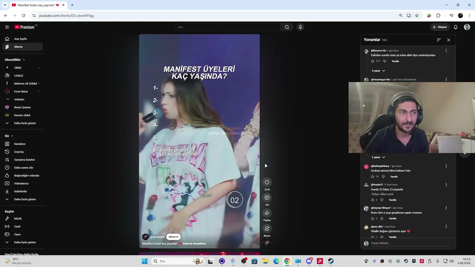Screen dimensions: 475x267
Task: Click the Oluştur create button
Action: point(440,27)
